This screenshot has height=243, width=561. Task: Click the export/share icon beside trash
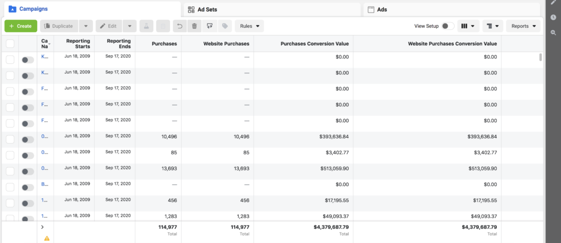point(209,26)
